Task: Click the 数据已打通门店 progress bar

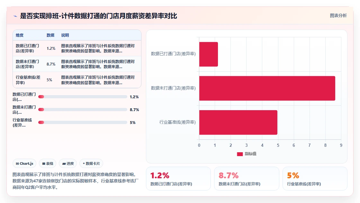Action: pyautogui.click(x=83, y=97)
